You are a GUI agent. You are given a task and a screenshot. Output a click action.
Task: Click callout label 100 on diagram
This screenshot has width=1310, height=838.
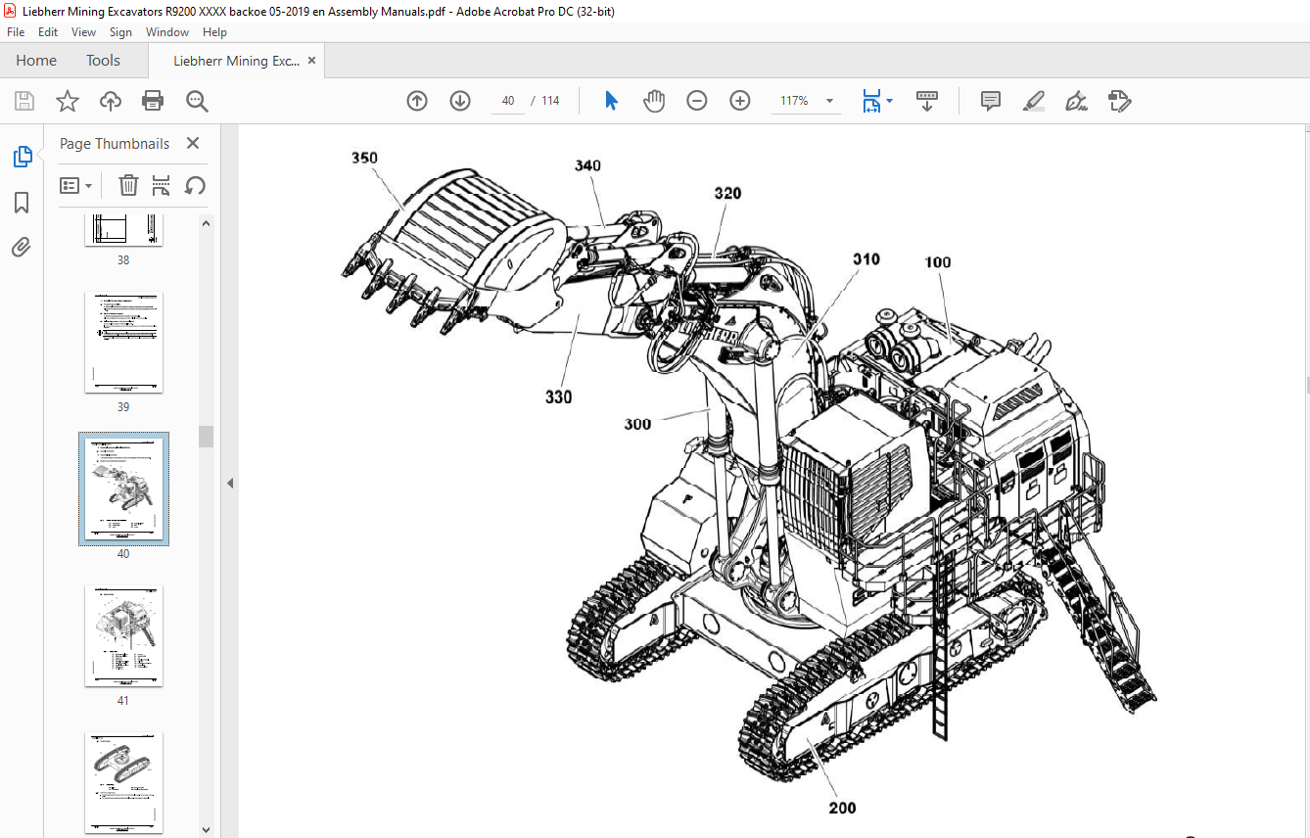click(x=937, y=261)
